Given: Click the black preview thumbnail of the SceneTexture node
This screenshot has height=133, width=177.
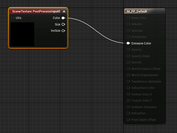Looking at the screenshot, I should pyautogui.click(x=22, y=34).
